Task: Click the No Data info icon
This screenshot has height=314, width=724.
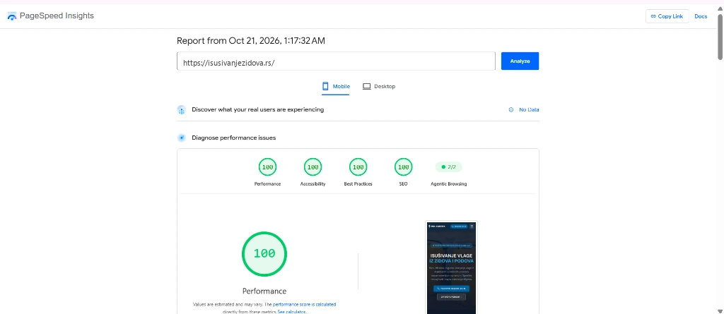Action: pyautogui.click(x=510, y=110)
